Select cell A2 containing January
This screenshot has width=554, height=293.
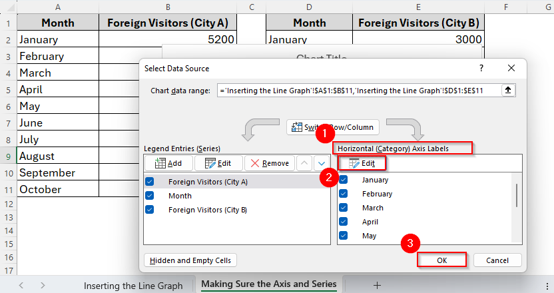58,39
